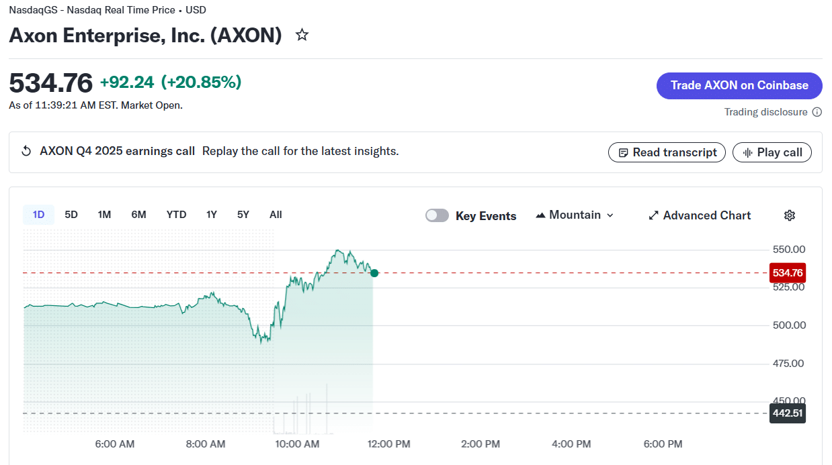Click the expand arrows Advanced Chart icon
Image resolution: width=832 pixels, height=465 pixels.
point(653,215)
